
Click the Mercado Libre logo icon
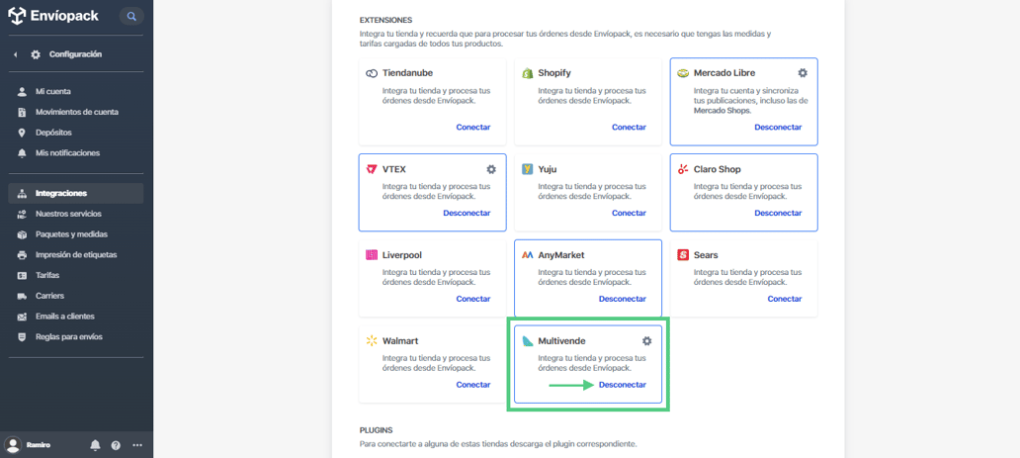click(x=682, y=73)
